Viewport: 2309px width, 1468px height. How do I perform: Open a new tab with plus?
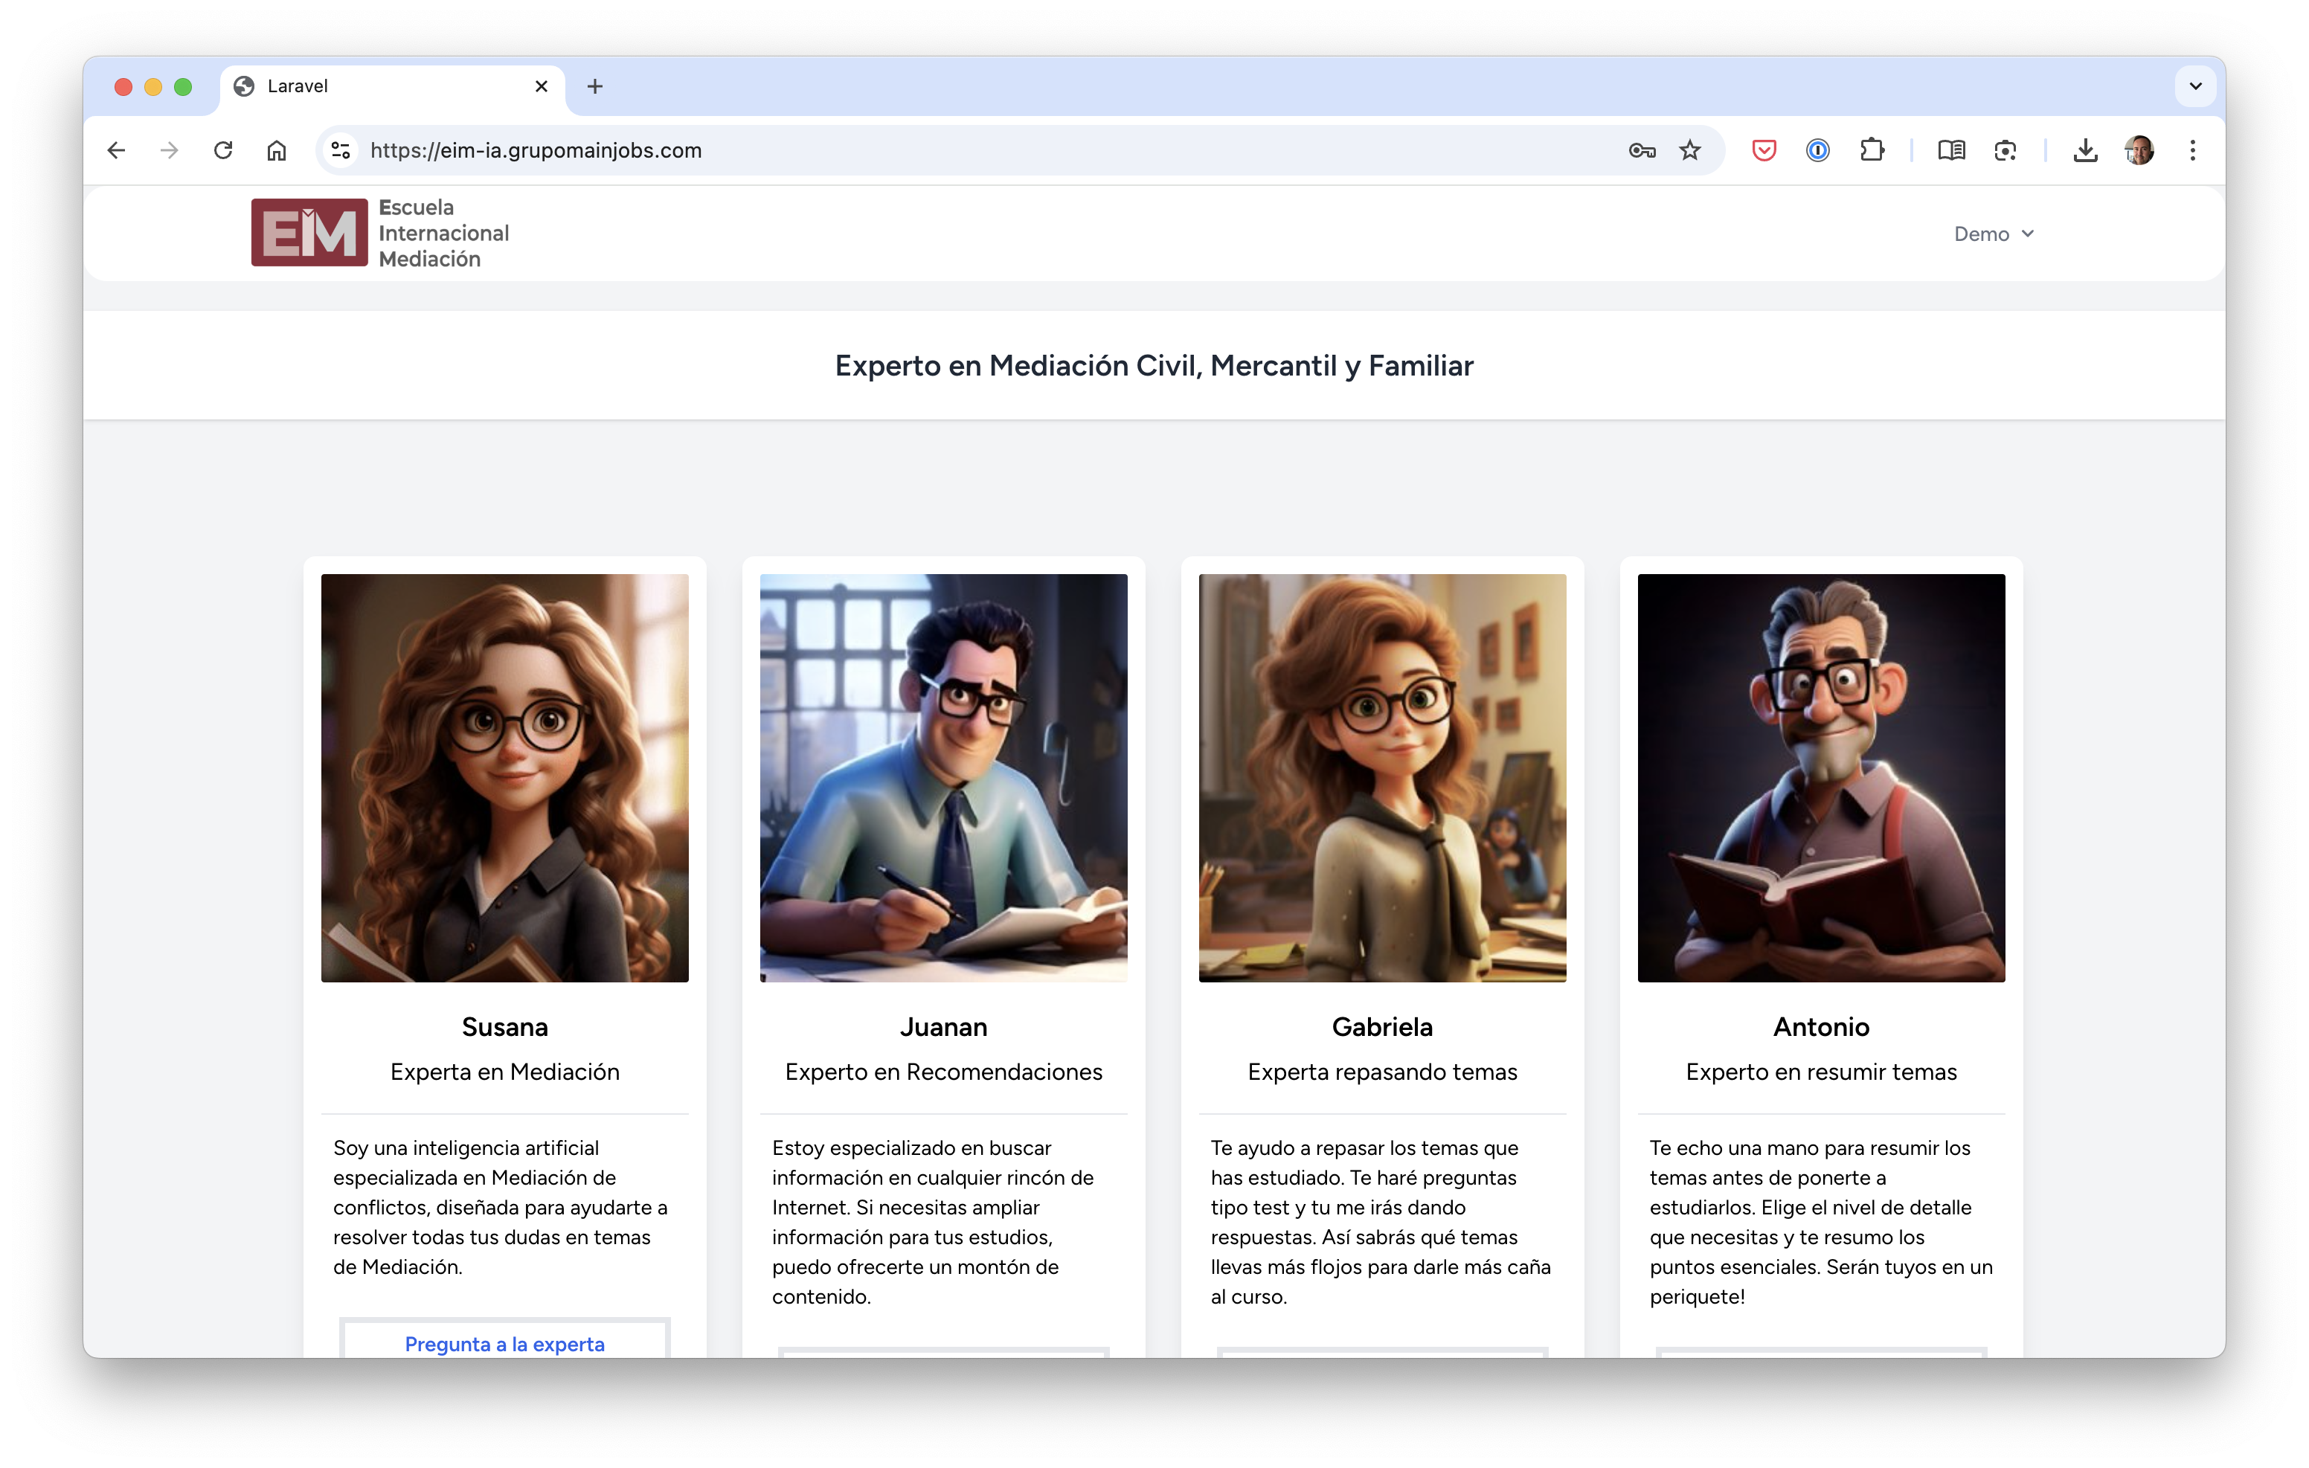click(594, 86)
